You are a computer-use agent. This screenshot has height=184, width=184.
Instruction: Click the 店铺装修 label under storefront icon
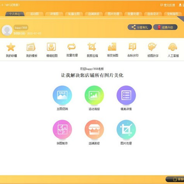pyautogui.click(x=94, y=143)
